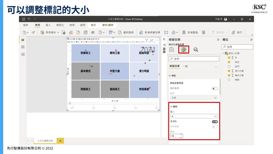This screenshot has height=154, width=273.
Task: Open ellipsis menu beside 一般 tab
Action: (x=216, y=67)
